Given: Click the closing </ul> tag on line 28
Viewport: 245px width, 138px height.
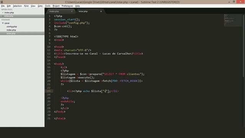Looking at the screenshot, I should pyautogui.click(x=65, y=108).
